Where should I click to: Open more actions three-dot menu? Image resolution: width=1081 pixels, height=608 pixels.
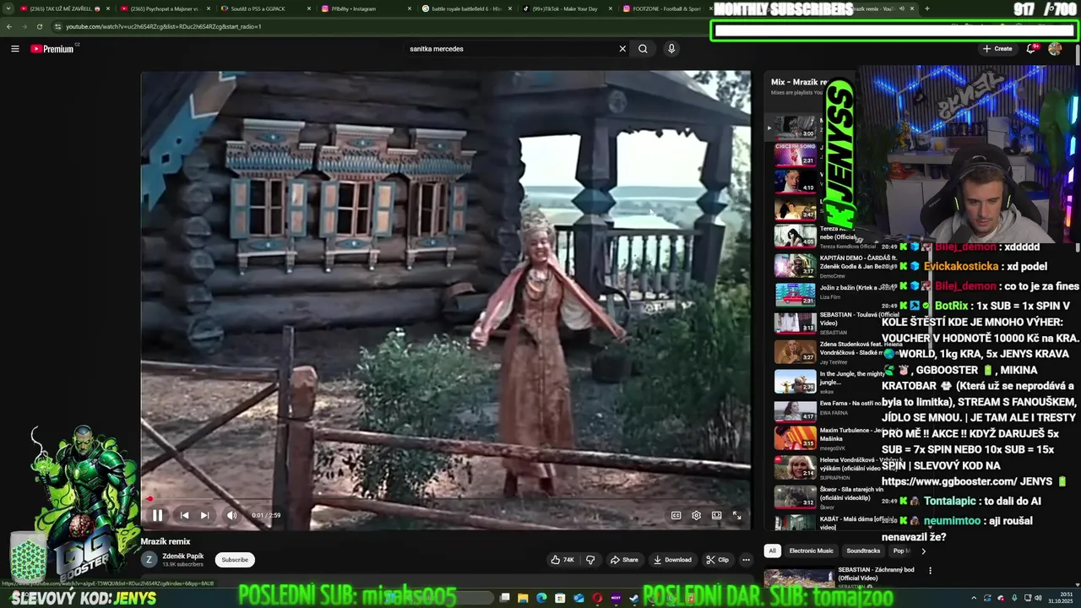coord(746,560)
